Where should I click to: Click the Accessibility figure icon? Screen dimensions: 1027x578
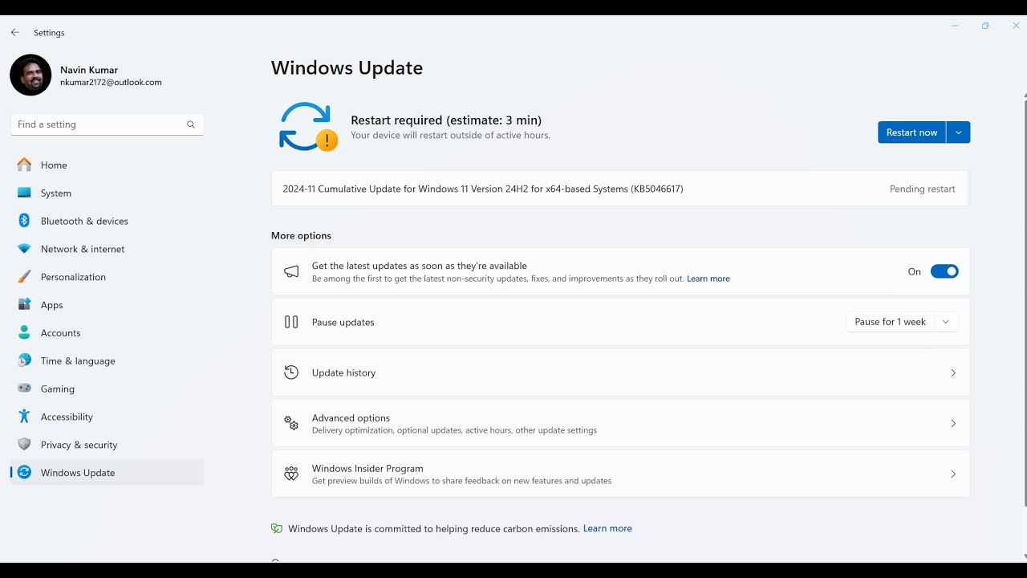[x=24, y=417]
